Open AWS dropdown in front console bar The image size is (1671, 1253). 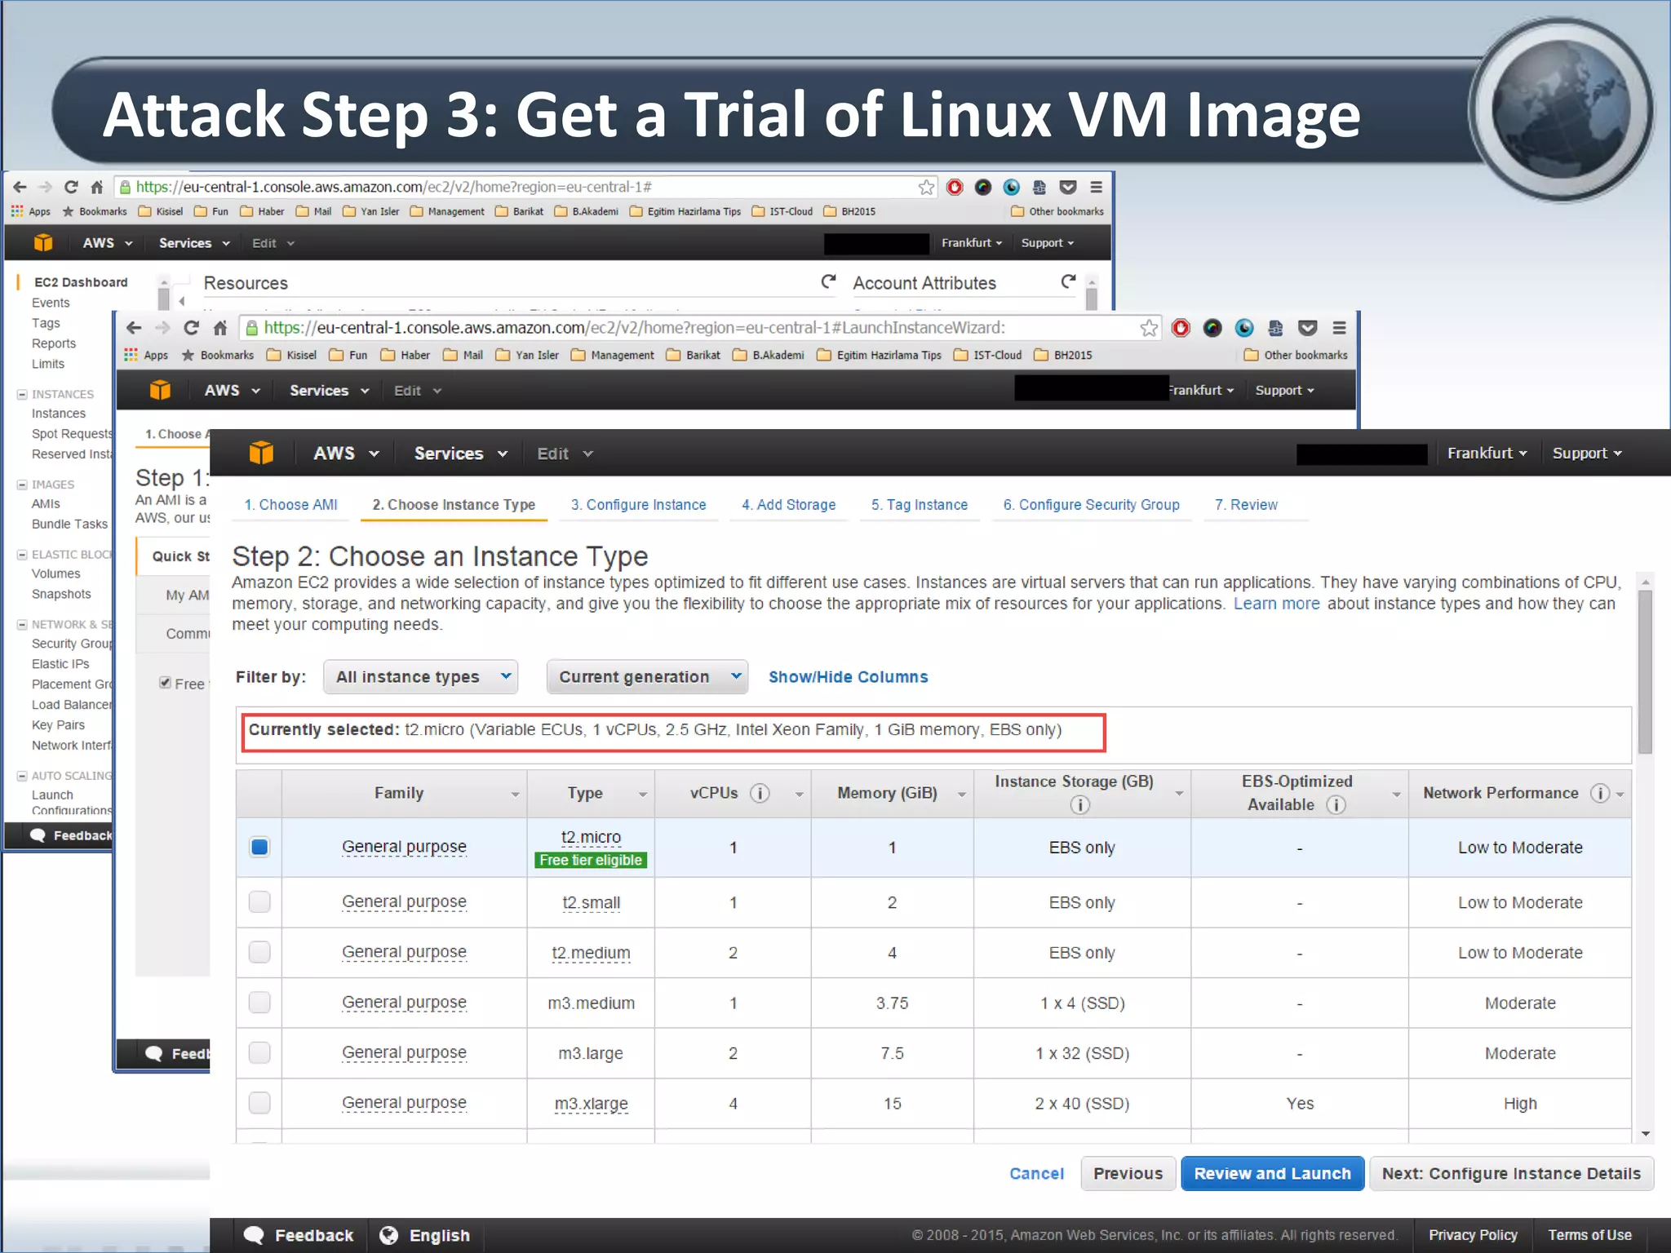pos(346,454)
